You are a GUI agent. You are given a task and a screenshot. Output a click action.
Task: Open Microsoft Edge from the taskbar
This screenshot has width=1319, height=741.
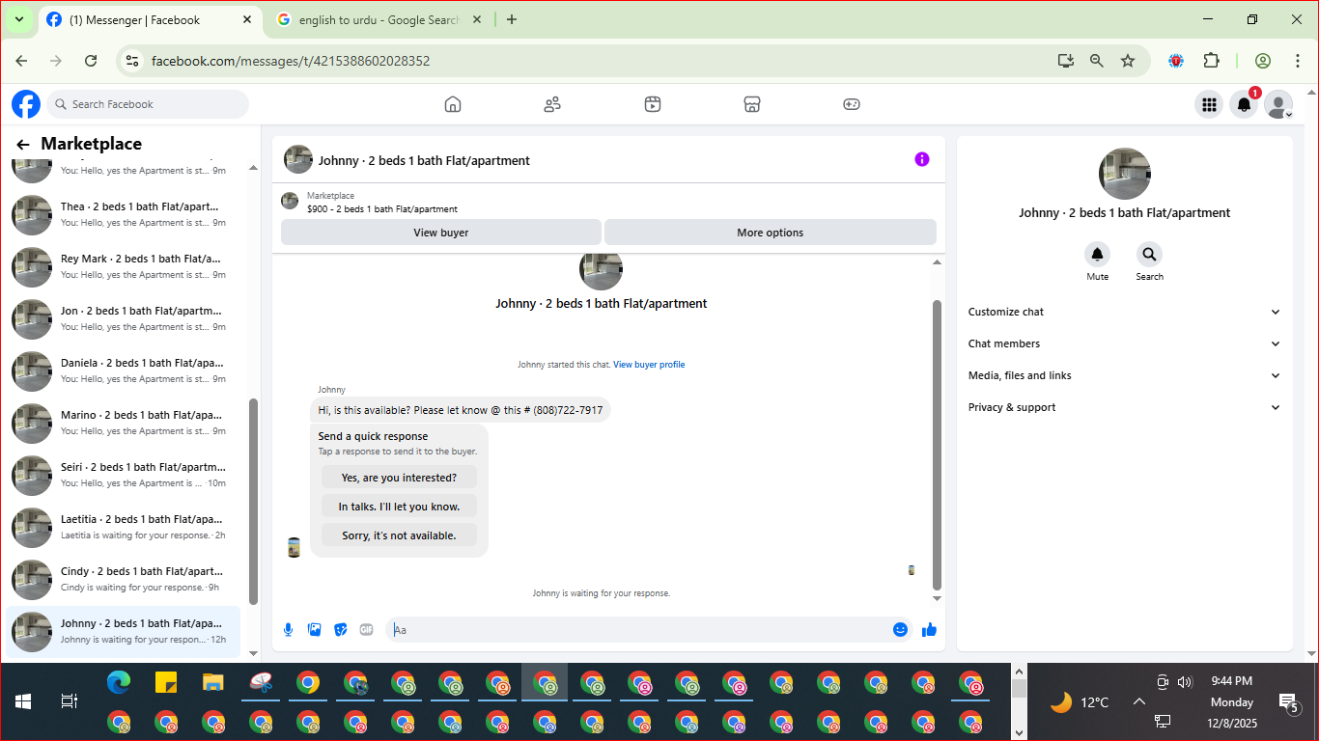[x=119, y=683]
